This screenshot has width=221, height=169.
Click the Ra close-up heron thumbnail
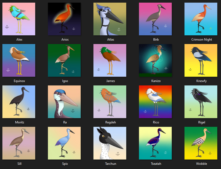64,102
